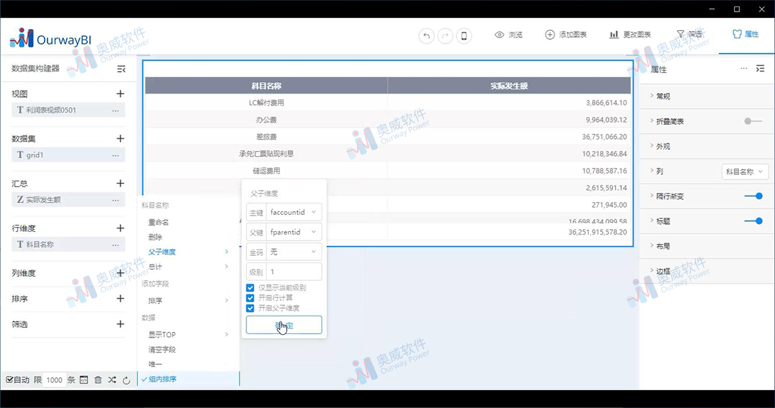Click the 实际发生额 column header
Image resolution: width=775 pixels, height=408 pixels.
tap(509, 85)
